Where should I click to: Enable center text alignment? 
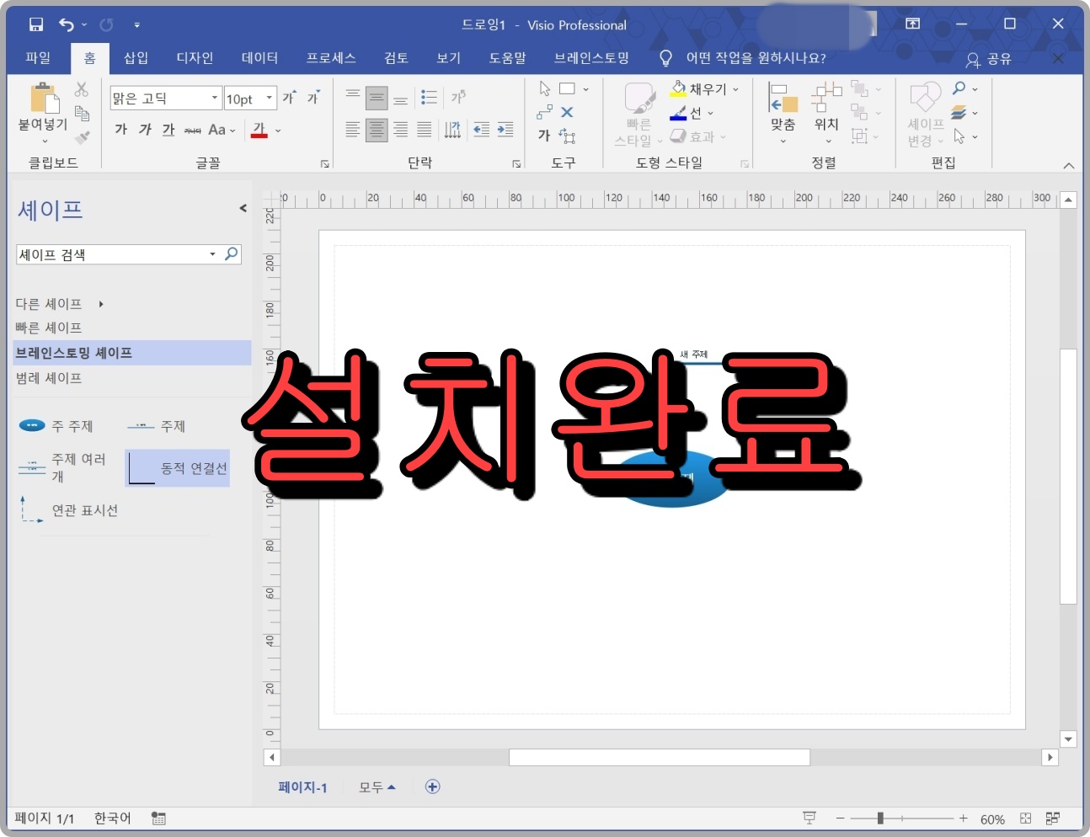pyautogui.click(x=377, y=129)
